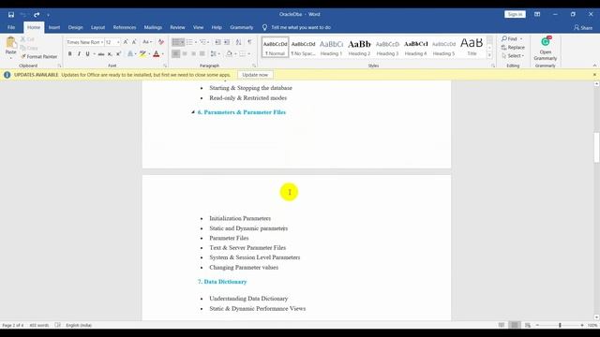Viewport: 600px width, 337px height.
Task: Toggle Underline formatting
Action: [x=87, y=54]
